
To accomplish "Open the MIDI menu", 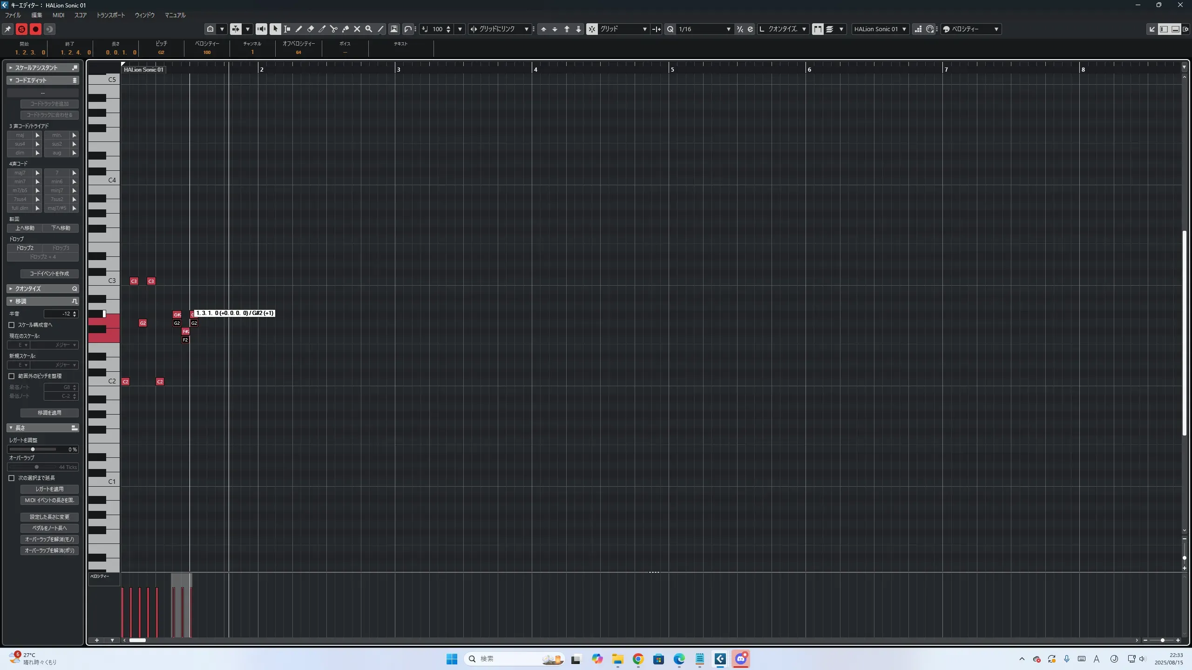I will tap(58, 15).
